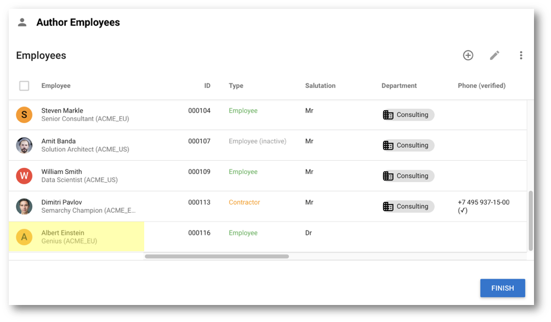The height and width of the screenshot is (322, 551).
Task: Click building icon in Steven Markle's Consulting chip
Action: (388, 115)
